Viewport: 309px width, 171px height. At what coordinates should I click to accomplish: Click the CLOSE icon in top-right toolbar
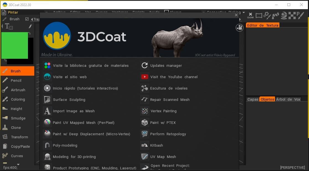[250, 16]
